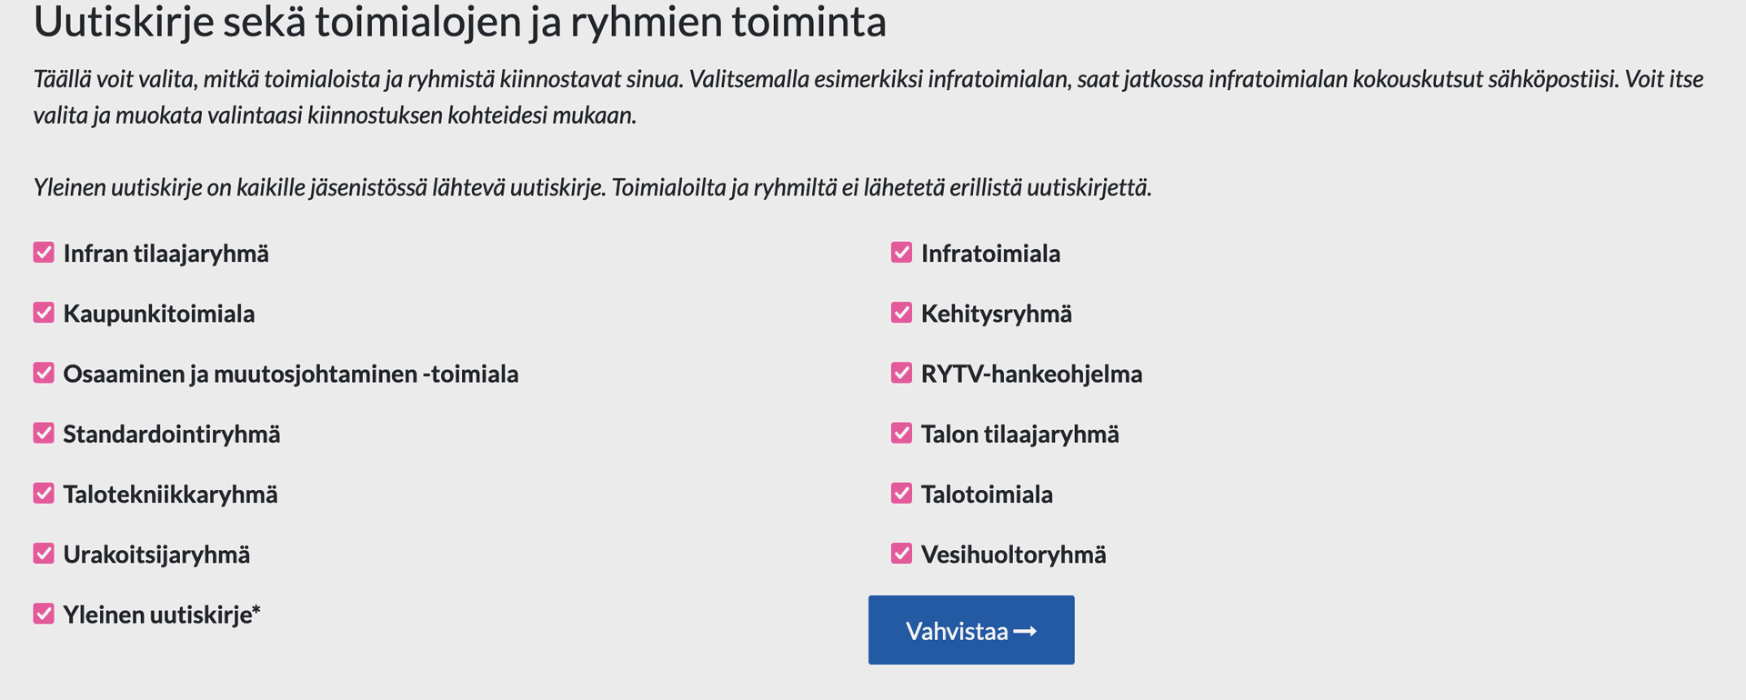Click the Vahvistaa confirm button

point(958,630)
